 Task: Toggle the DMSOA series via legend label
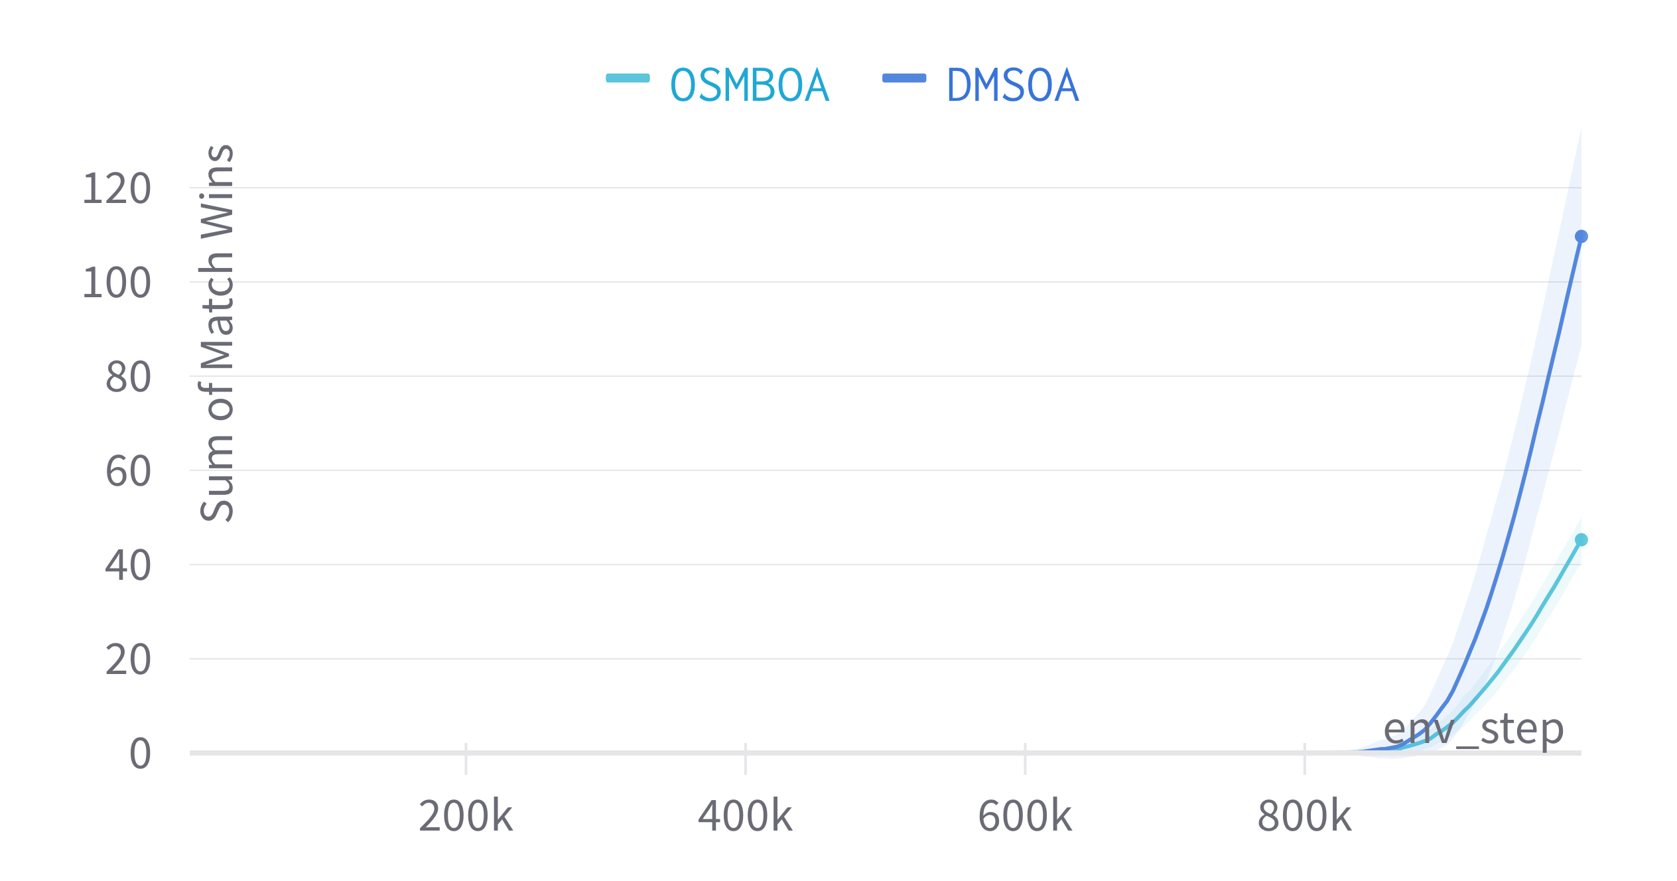pyautogui.click(x=1013, y=86)
